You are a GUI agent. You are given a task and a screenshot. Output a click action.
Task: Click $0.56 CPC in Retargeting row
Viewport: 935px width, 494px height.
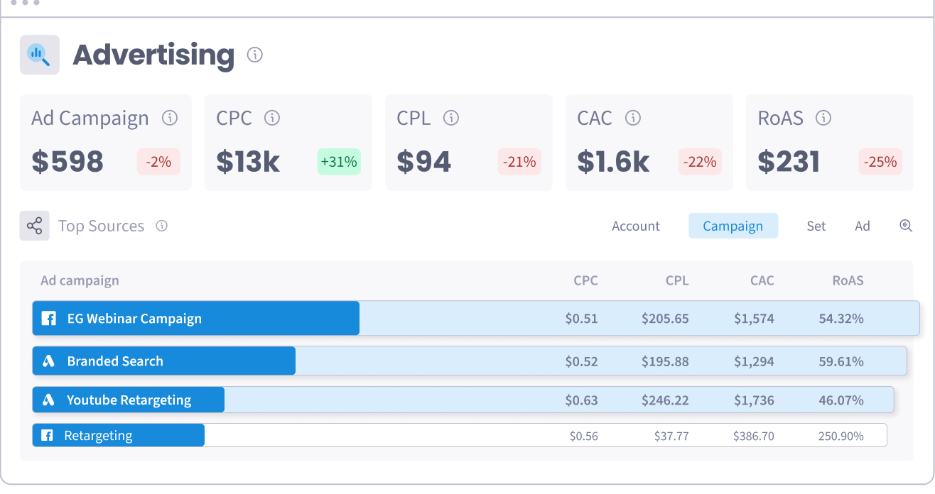pos(584,437)
